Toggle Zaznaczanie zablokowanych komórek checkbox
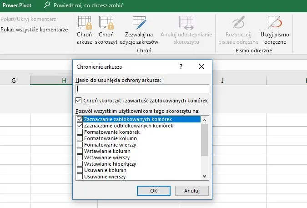 coord(80,119)
